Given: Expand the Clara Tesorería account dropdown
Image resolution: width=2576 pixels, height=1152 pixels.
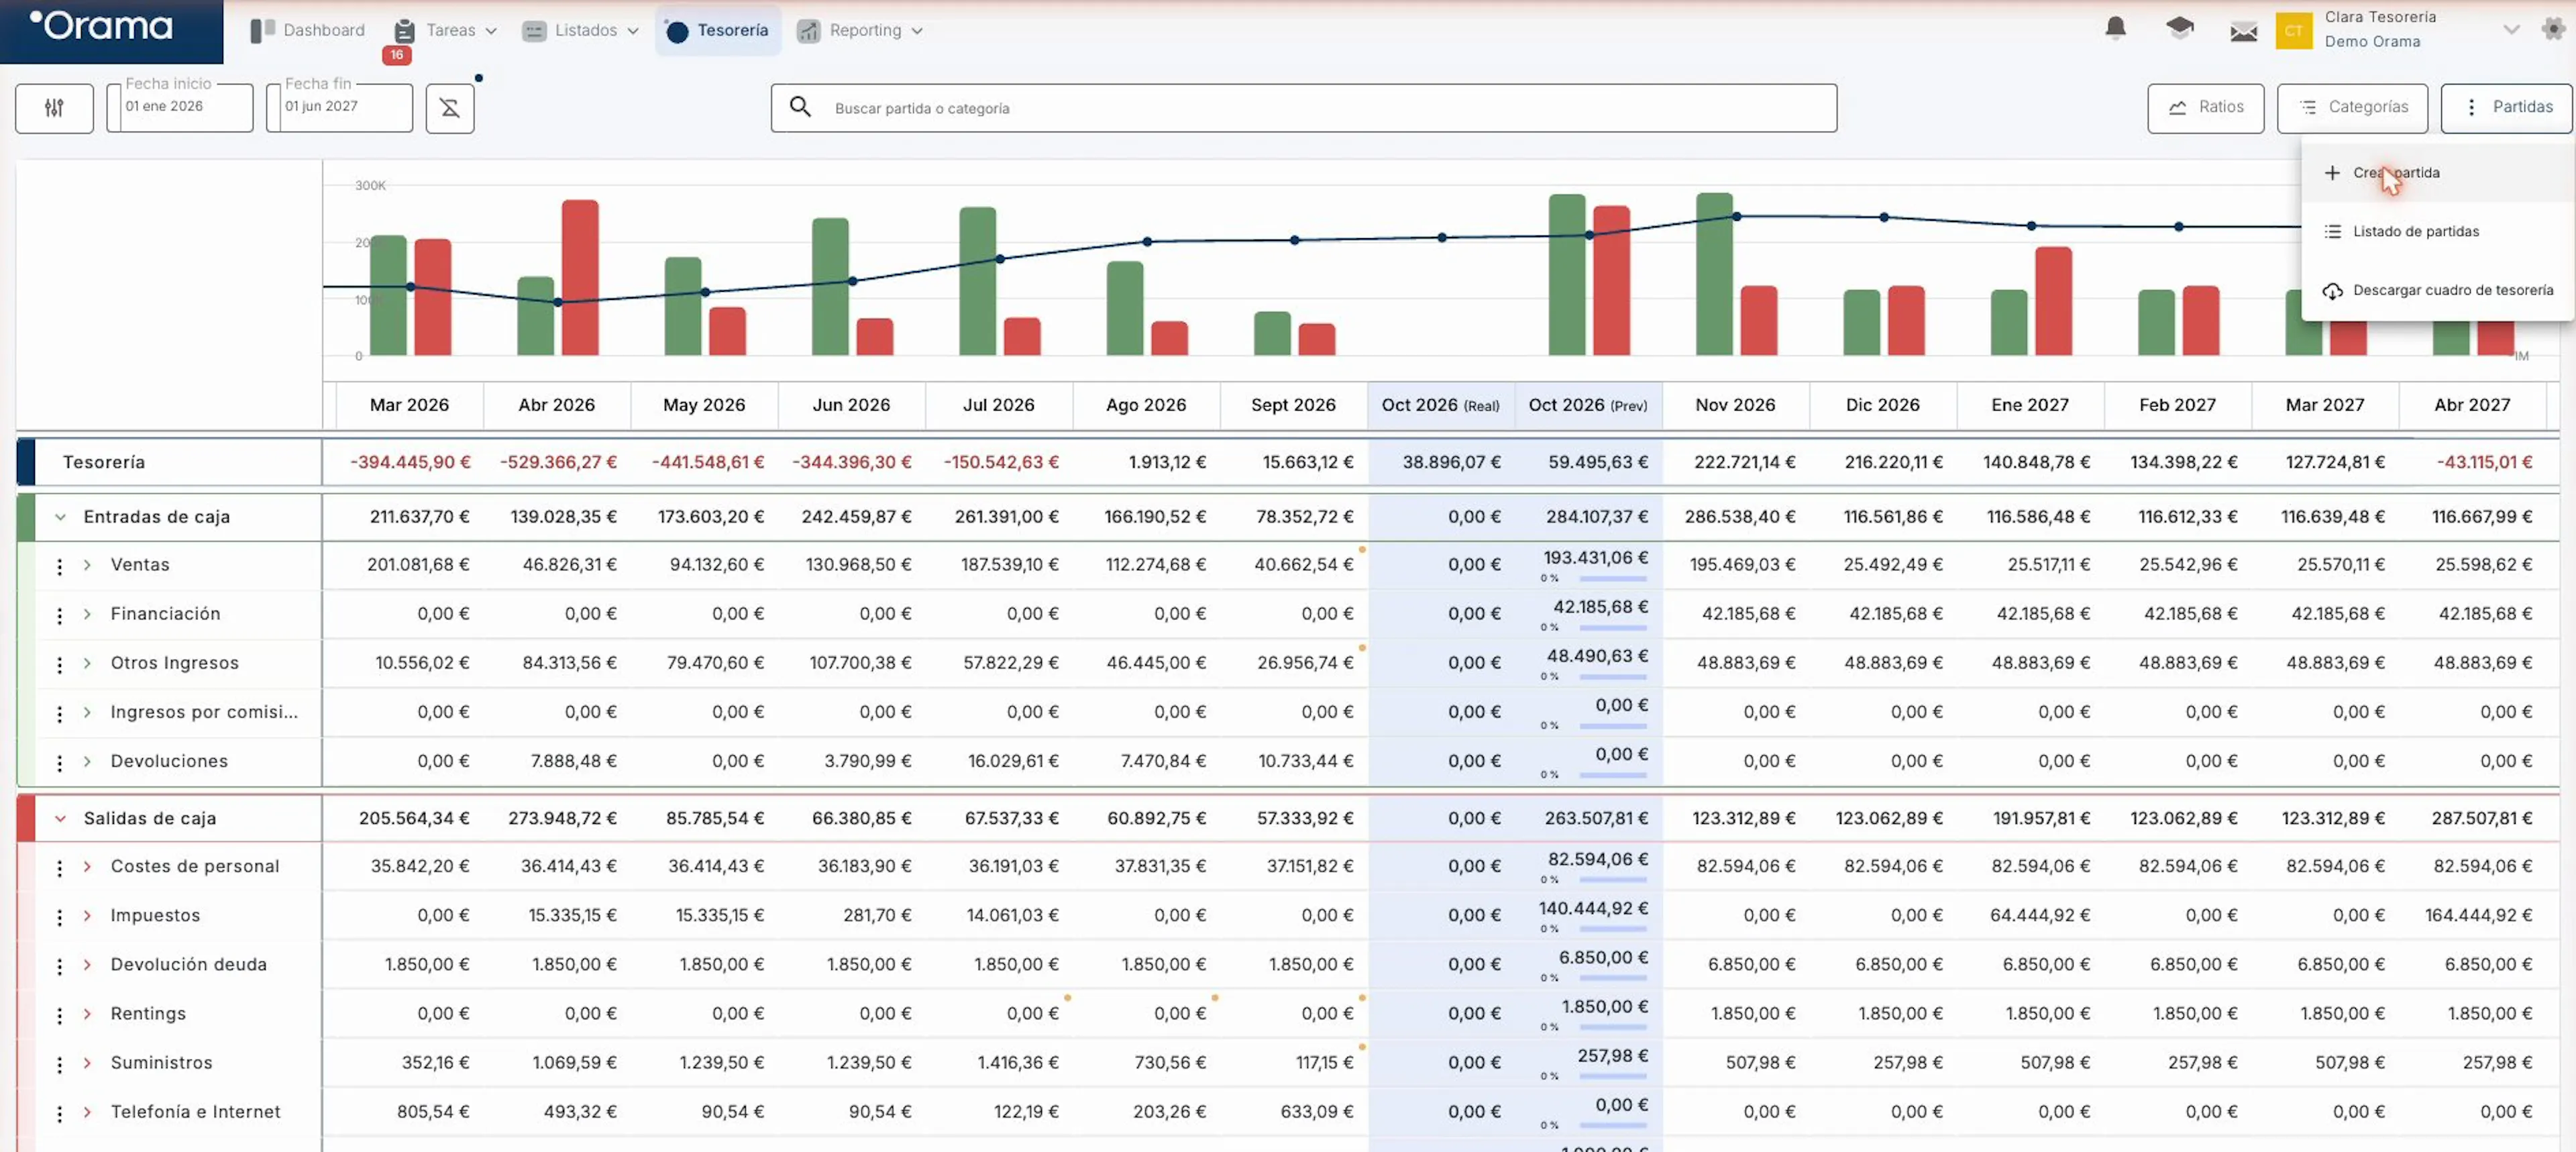Looking at the screenshot, I should (2511, 30).
